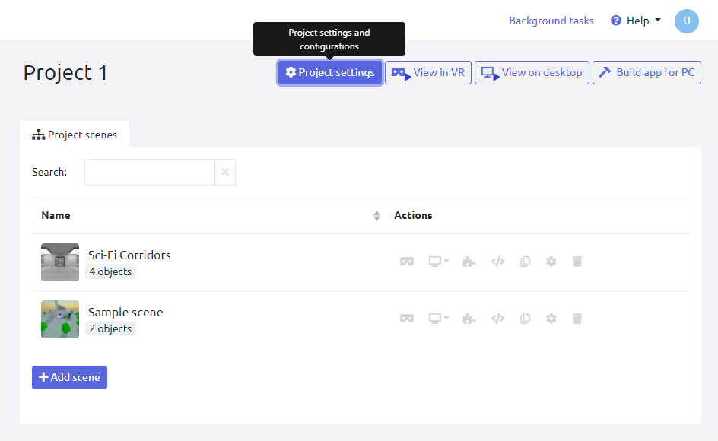Click VR headset icon for Sample scene
The image size is (718, 441).
[x=407, y=319]
